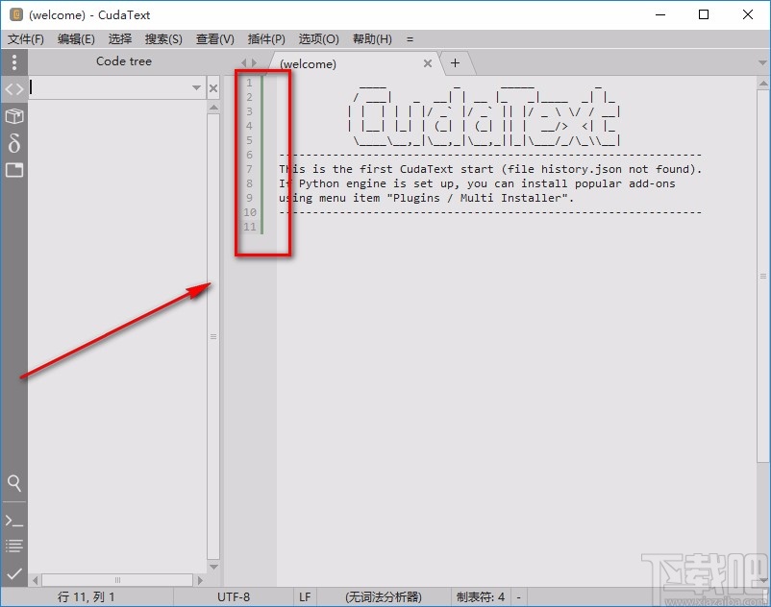This screenshot has width=771, height=607.
Task: Choose lexer via (无词法分析器) field
Action: (384, 596)
